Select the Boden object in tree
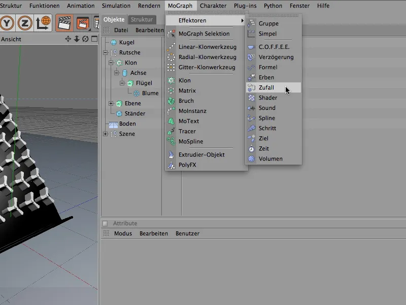Screen dimensions: 406x305 point(127,124)
